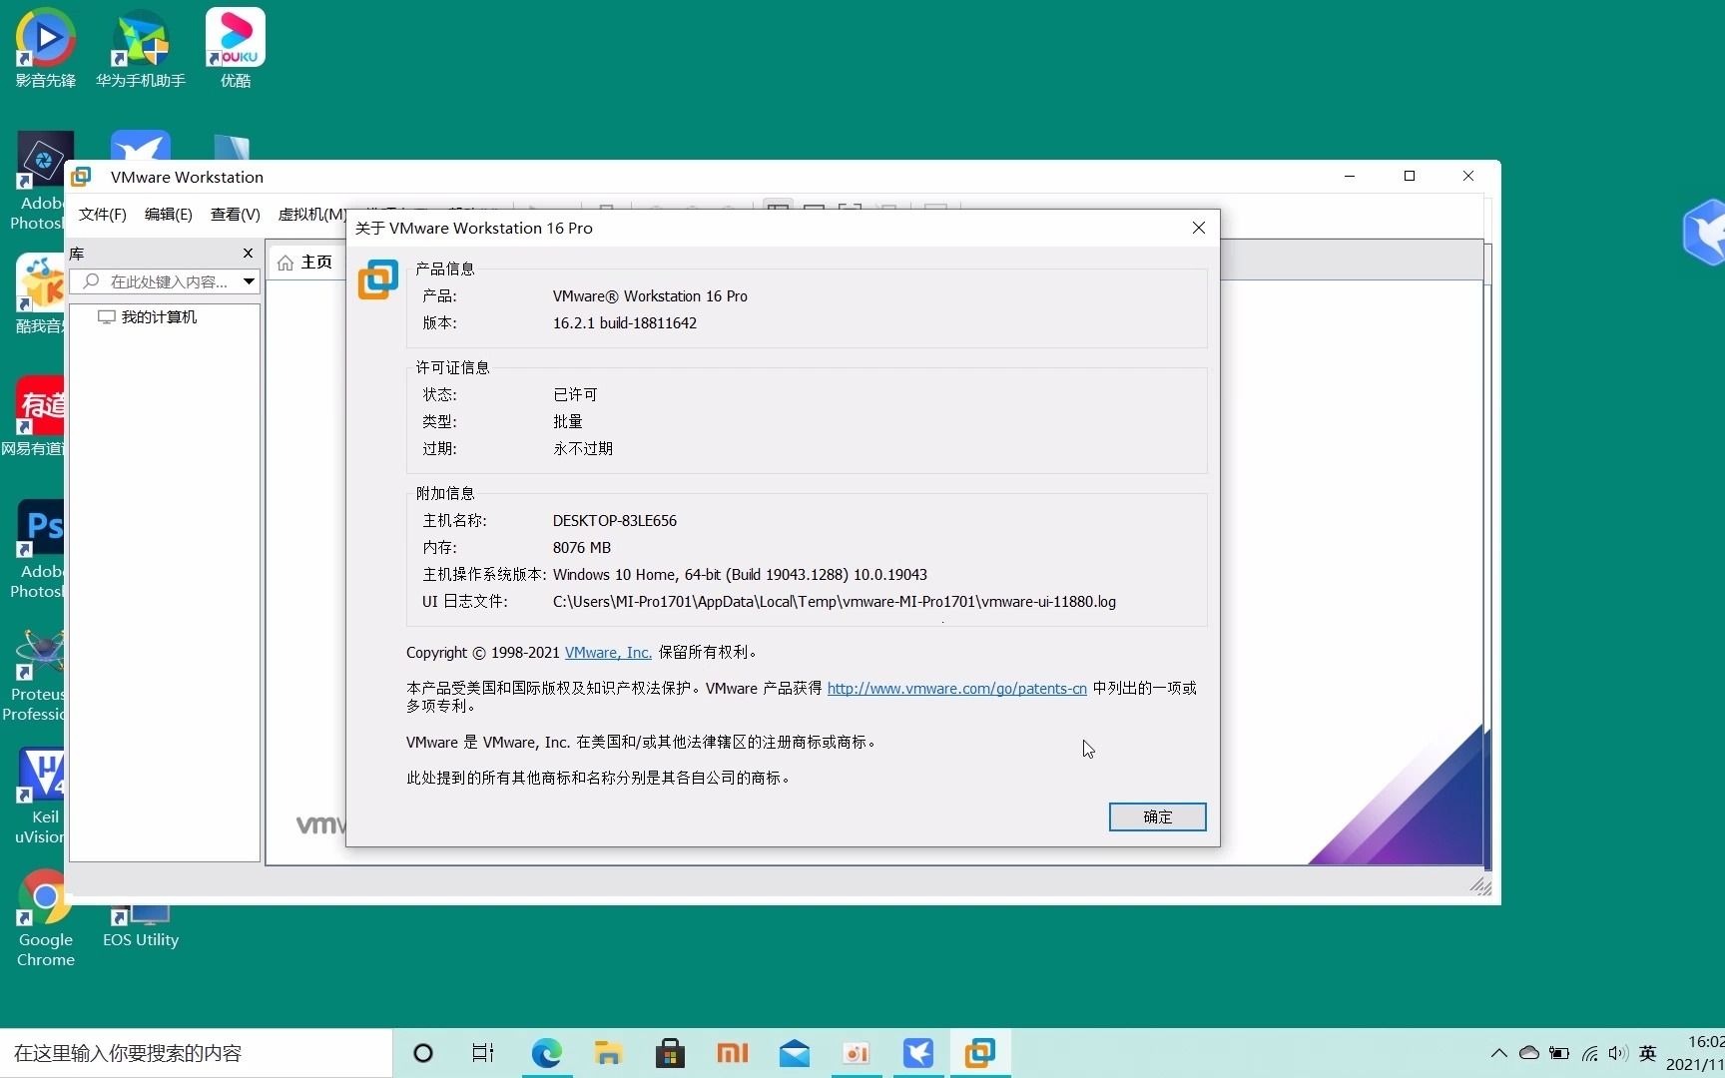Click the expiration value 永不过期
Image resolution: width=1725 pixels, height=1078 pixels.
click(584, 449)
